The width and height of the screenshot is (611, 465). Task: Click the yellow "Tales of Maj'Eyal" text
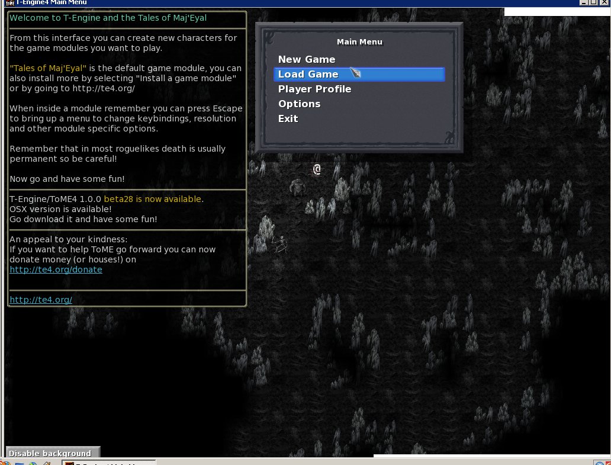coord(48,68)
